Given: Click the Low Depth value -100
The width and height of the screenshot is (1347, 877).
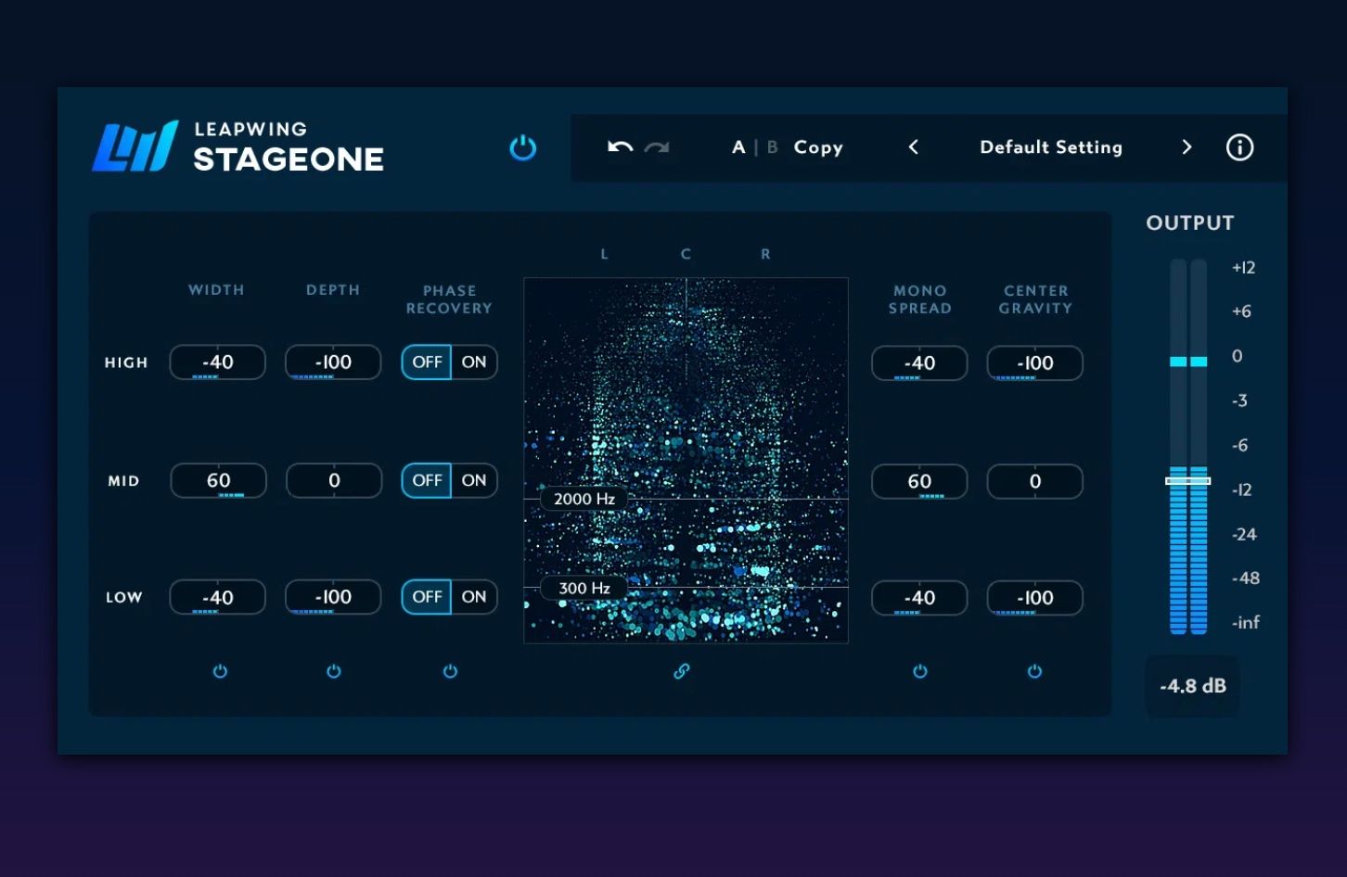Looking at the screenshot, I should 333,598.
